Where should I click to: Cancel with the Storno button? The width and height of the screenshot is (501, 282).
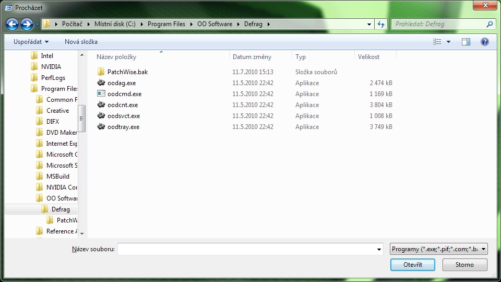tap(464, 265)
